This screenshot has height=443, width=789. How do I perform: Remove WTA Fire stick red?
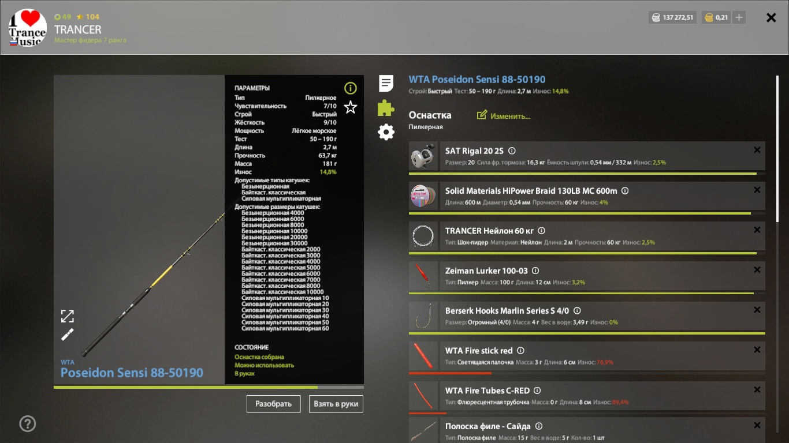[x=757, y=350]
